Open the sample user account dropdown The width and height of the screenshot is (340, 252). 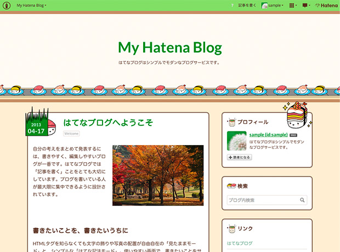tap(273, 5)
